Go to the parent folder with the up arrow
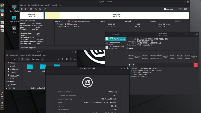201x113 pixels. pyautogui.click(x=15, y=59)
